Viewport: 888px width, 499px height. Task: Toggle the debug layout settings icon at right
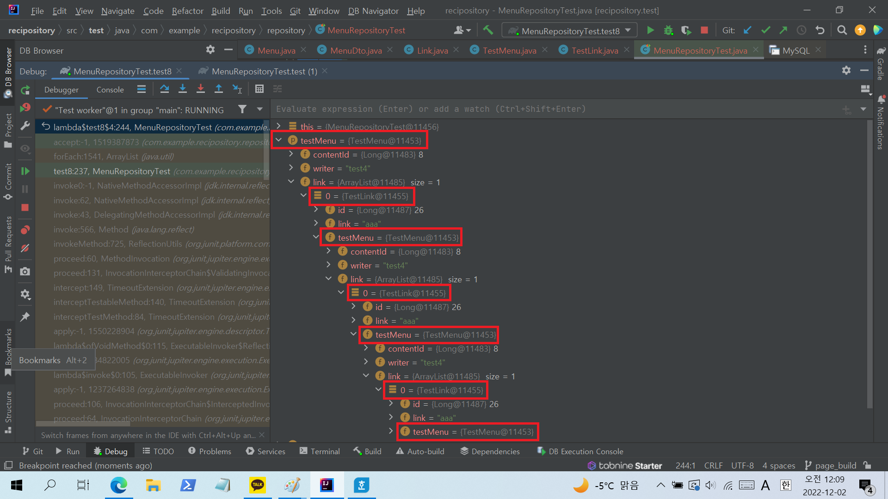click(865, 89)
